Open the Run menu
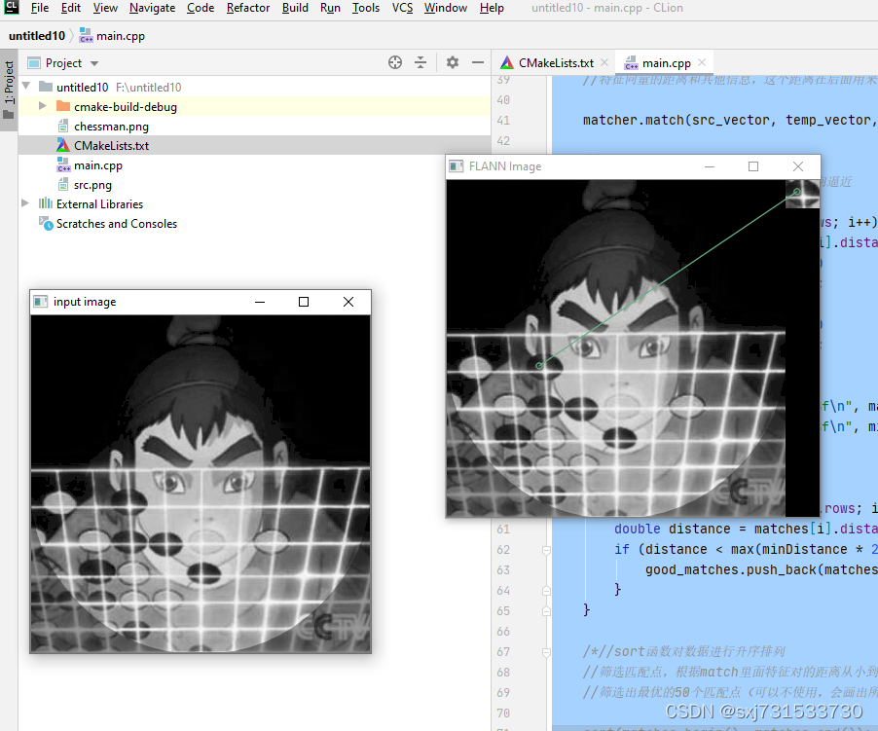The height and width of the screenshot is (731, 878). [330, 8]
